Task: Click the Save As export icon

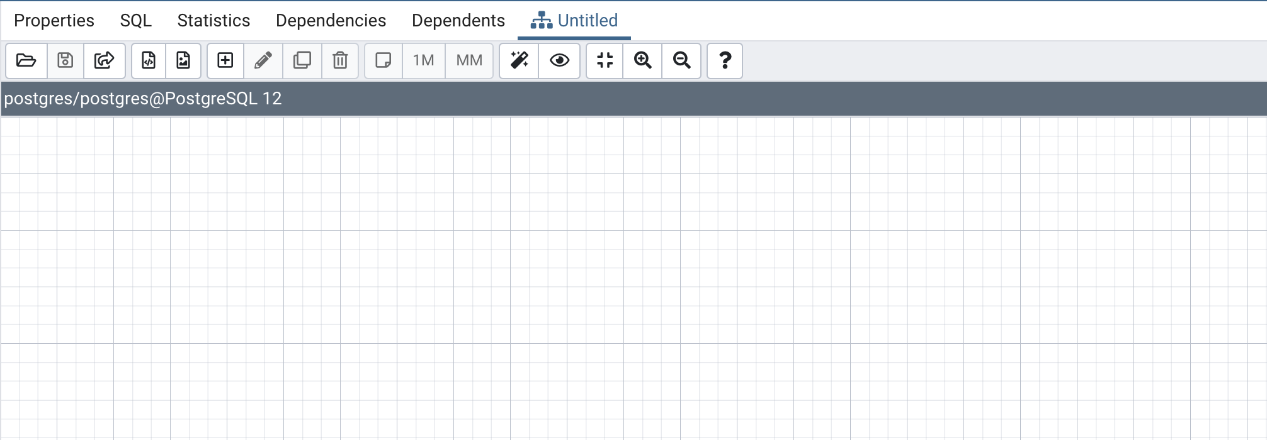Action: point(104,60)
